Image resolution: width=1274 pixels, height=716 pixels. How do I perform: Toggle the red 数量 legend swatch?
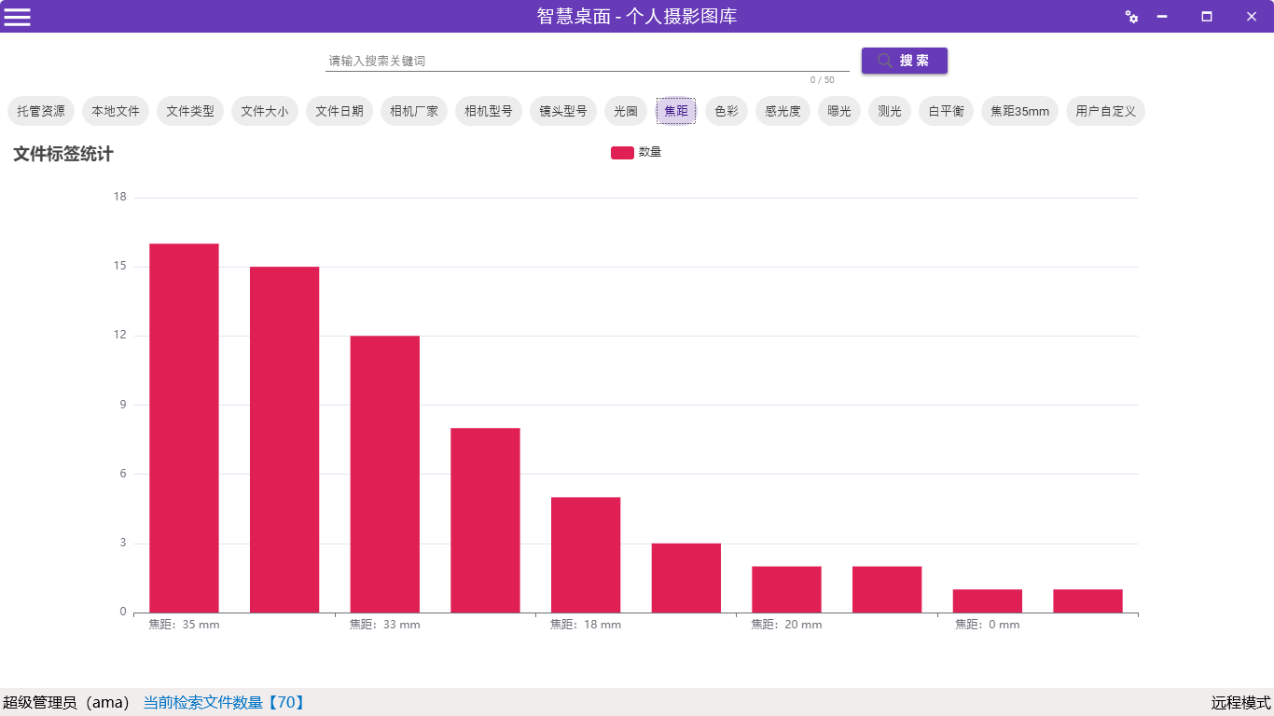[x=622, y=153]
